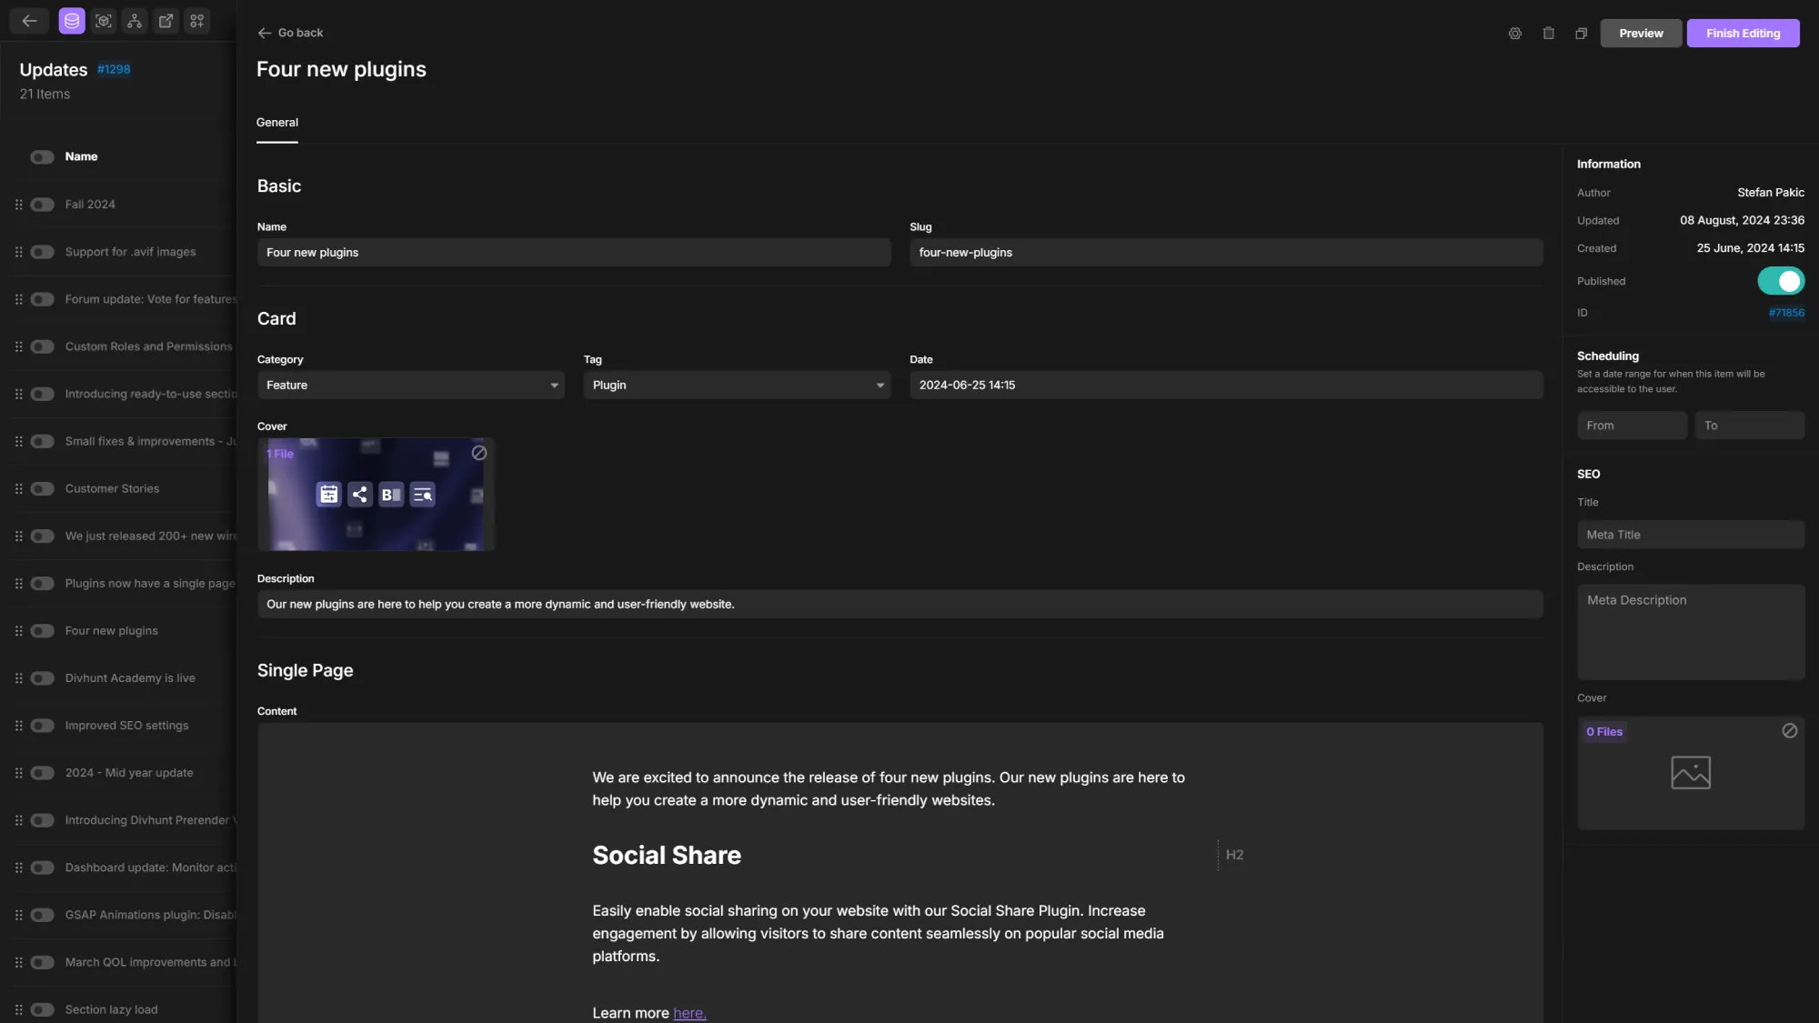The image size is (1819, 1023).
Task: Click the Meta Title input field
Action: [1690, 535]
